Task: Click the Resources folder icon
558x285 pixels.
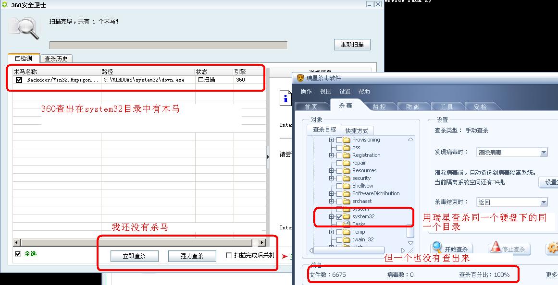Action: pyautogui.click(x=347, y=171)
